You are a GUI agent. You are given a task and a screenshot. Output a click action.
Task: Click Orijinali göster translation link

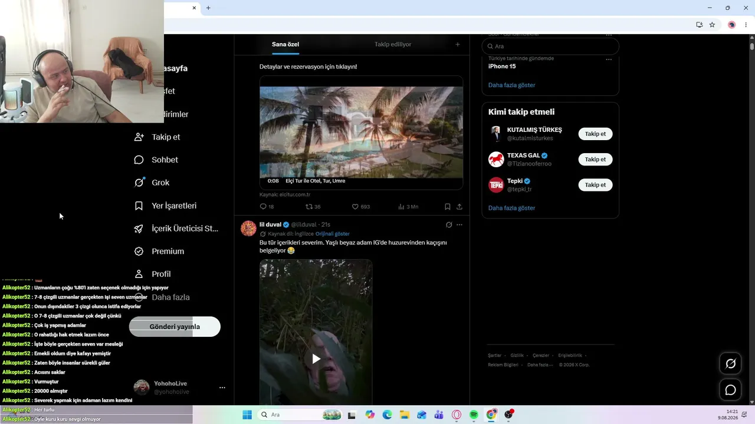333,234
